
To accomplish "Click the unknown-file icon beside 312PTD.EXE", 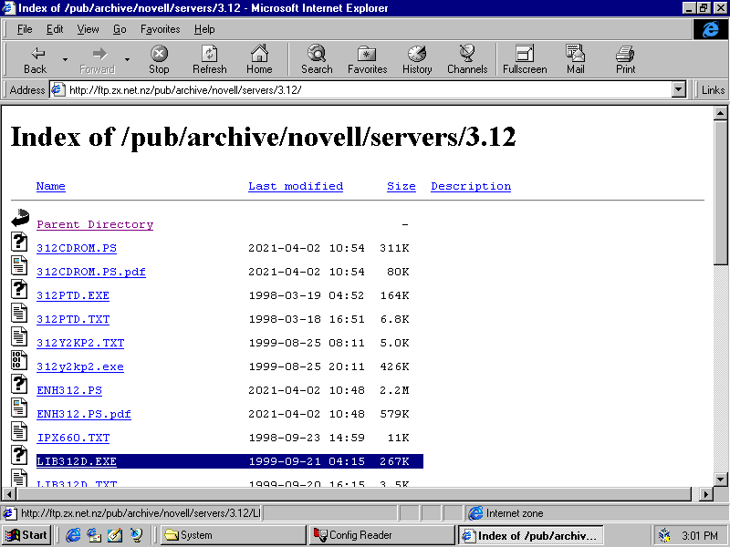I will [19, 289].
